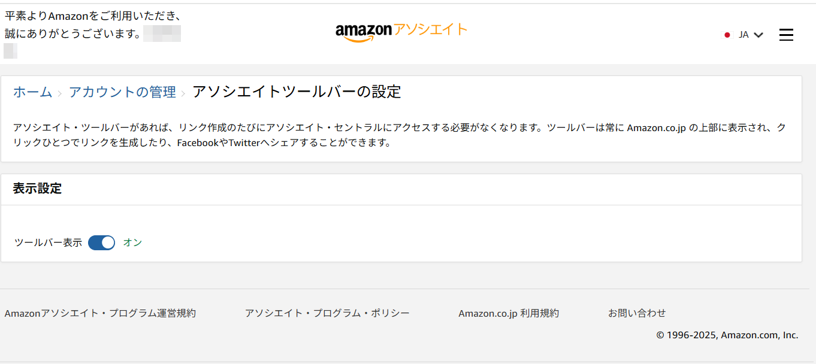Image resolution: width=816 pixels, height=364 pixels.
Task: Disable the ツールバー表示 toggle switch
Action: pos(101,242)
